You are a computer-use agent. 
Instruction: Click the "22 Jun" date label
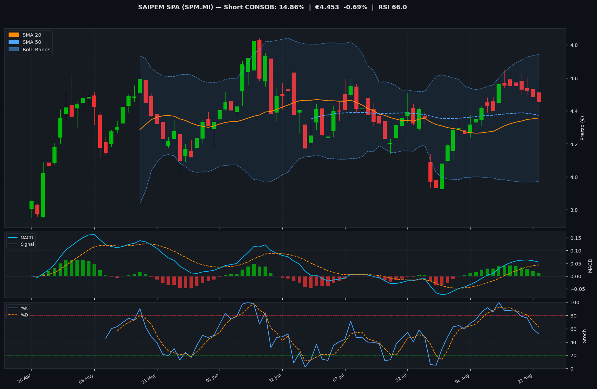pos(275,379)
